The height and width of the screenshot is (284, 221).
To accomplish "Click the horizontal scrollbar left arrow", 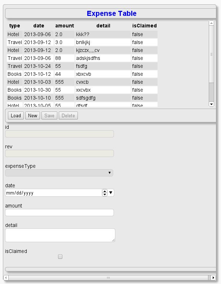I will [x=6, y=278].
